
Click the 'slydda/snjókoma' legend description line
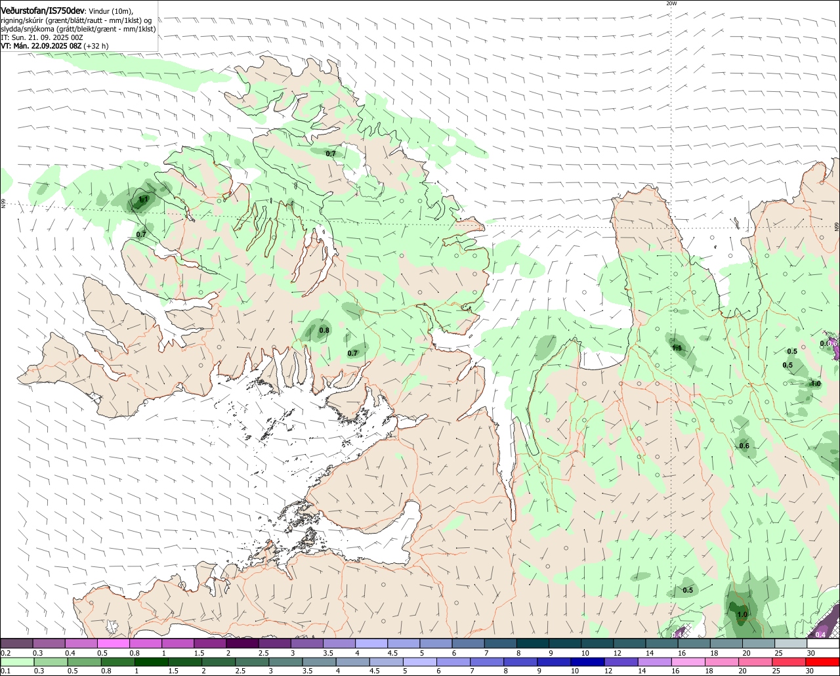point(78,29)
